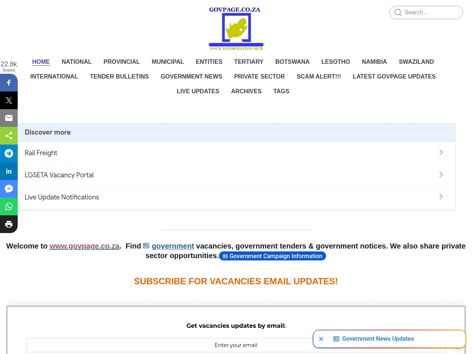
Task: Open Live Update Notifications suggestion
Action: pos(236,197)
